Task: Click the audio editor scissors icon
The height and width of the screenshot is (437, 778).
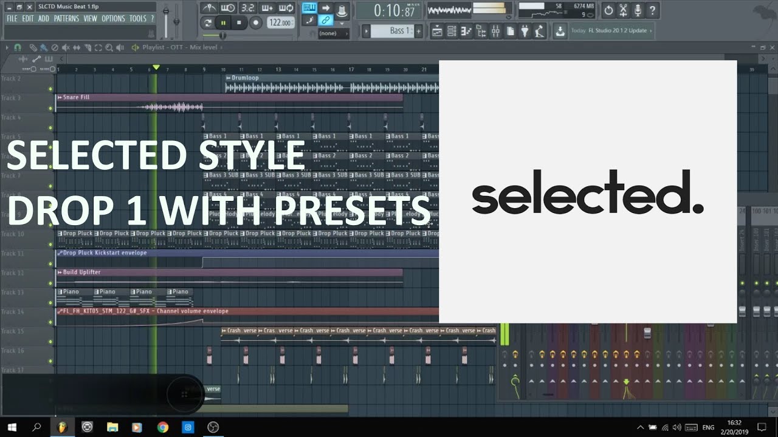Action: [x=623, y=10]
